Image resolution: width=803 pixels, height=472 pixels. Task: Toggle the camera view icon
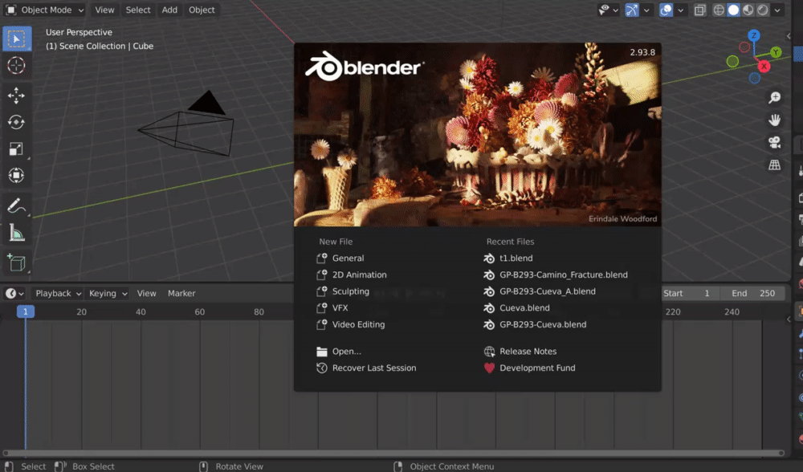coord(774,142)
